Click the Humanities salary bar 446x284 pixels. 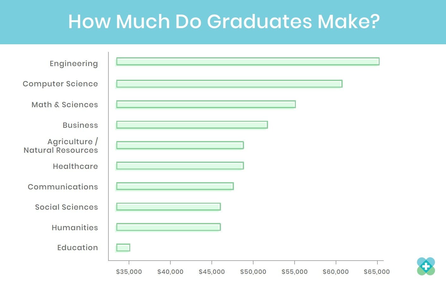(168, 227)
